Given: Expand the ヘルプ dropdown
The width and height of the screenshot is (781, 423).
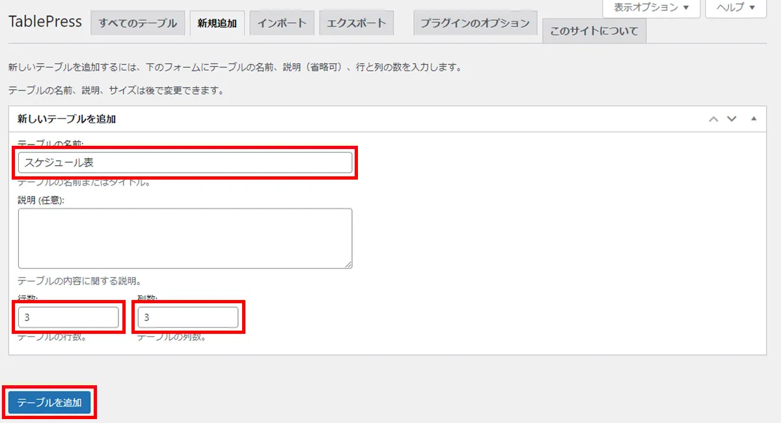Looking at the screenshot, I should 736,8.
